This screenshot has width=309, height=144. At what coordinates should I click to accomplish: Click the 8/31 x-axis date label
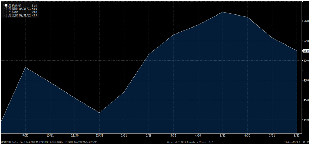click(297, 136)
